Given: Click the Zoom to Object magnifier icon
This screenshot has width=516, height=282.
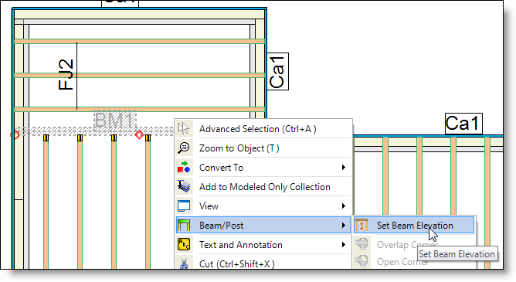Looking at the screenshot, I should click(x=184, y=148).
